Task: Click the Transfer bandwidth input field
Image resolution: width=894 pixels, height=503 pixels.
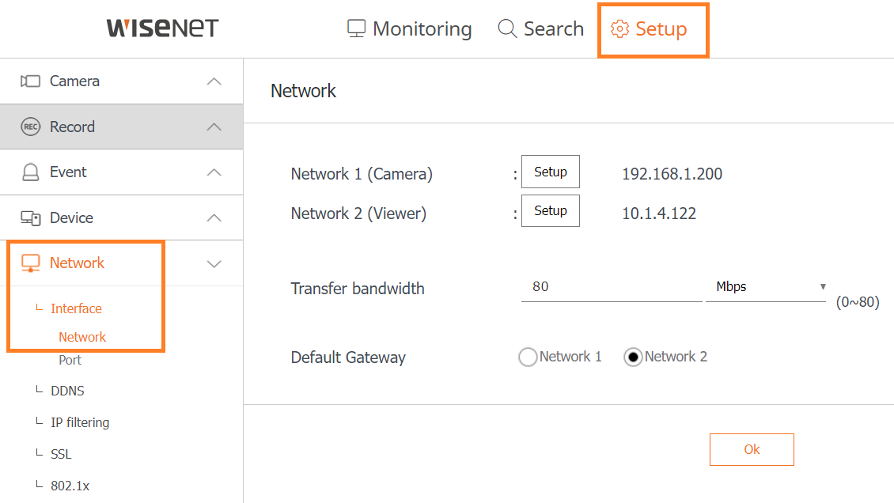Action: point(610,287)
